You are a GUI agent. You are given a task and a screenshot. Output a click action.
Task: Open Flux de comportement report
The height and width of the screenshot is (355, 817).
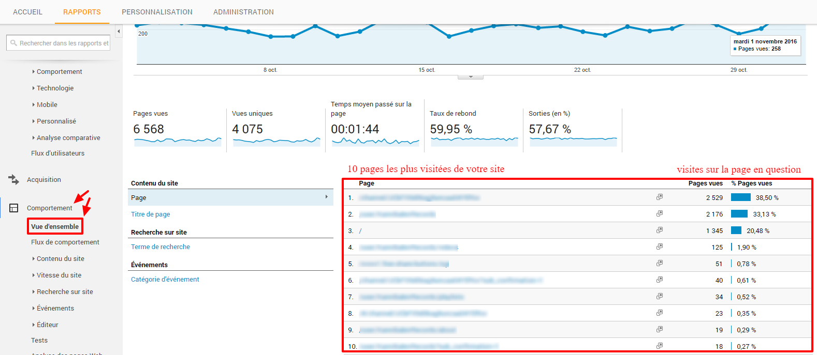pos(65,242)
